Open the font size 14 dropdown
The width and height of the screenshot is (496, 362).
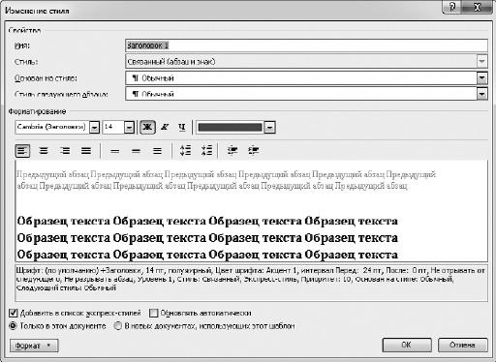click(129, 127)
